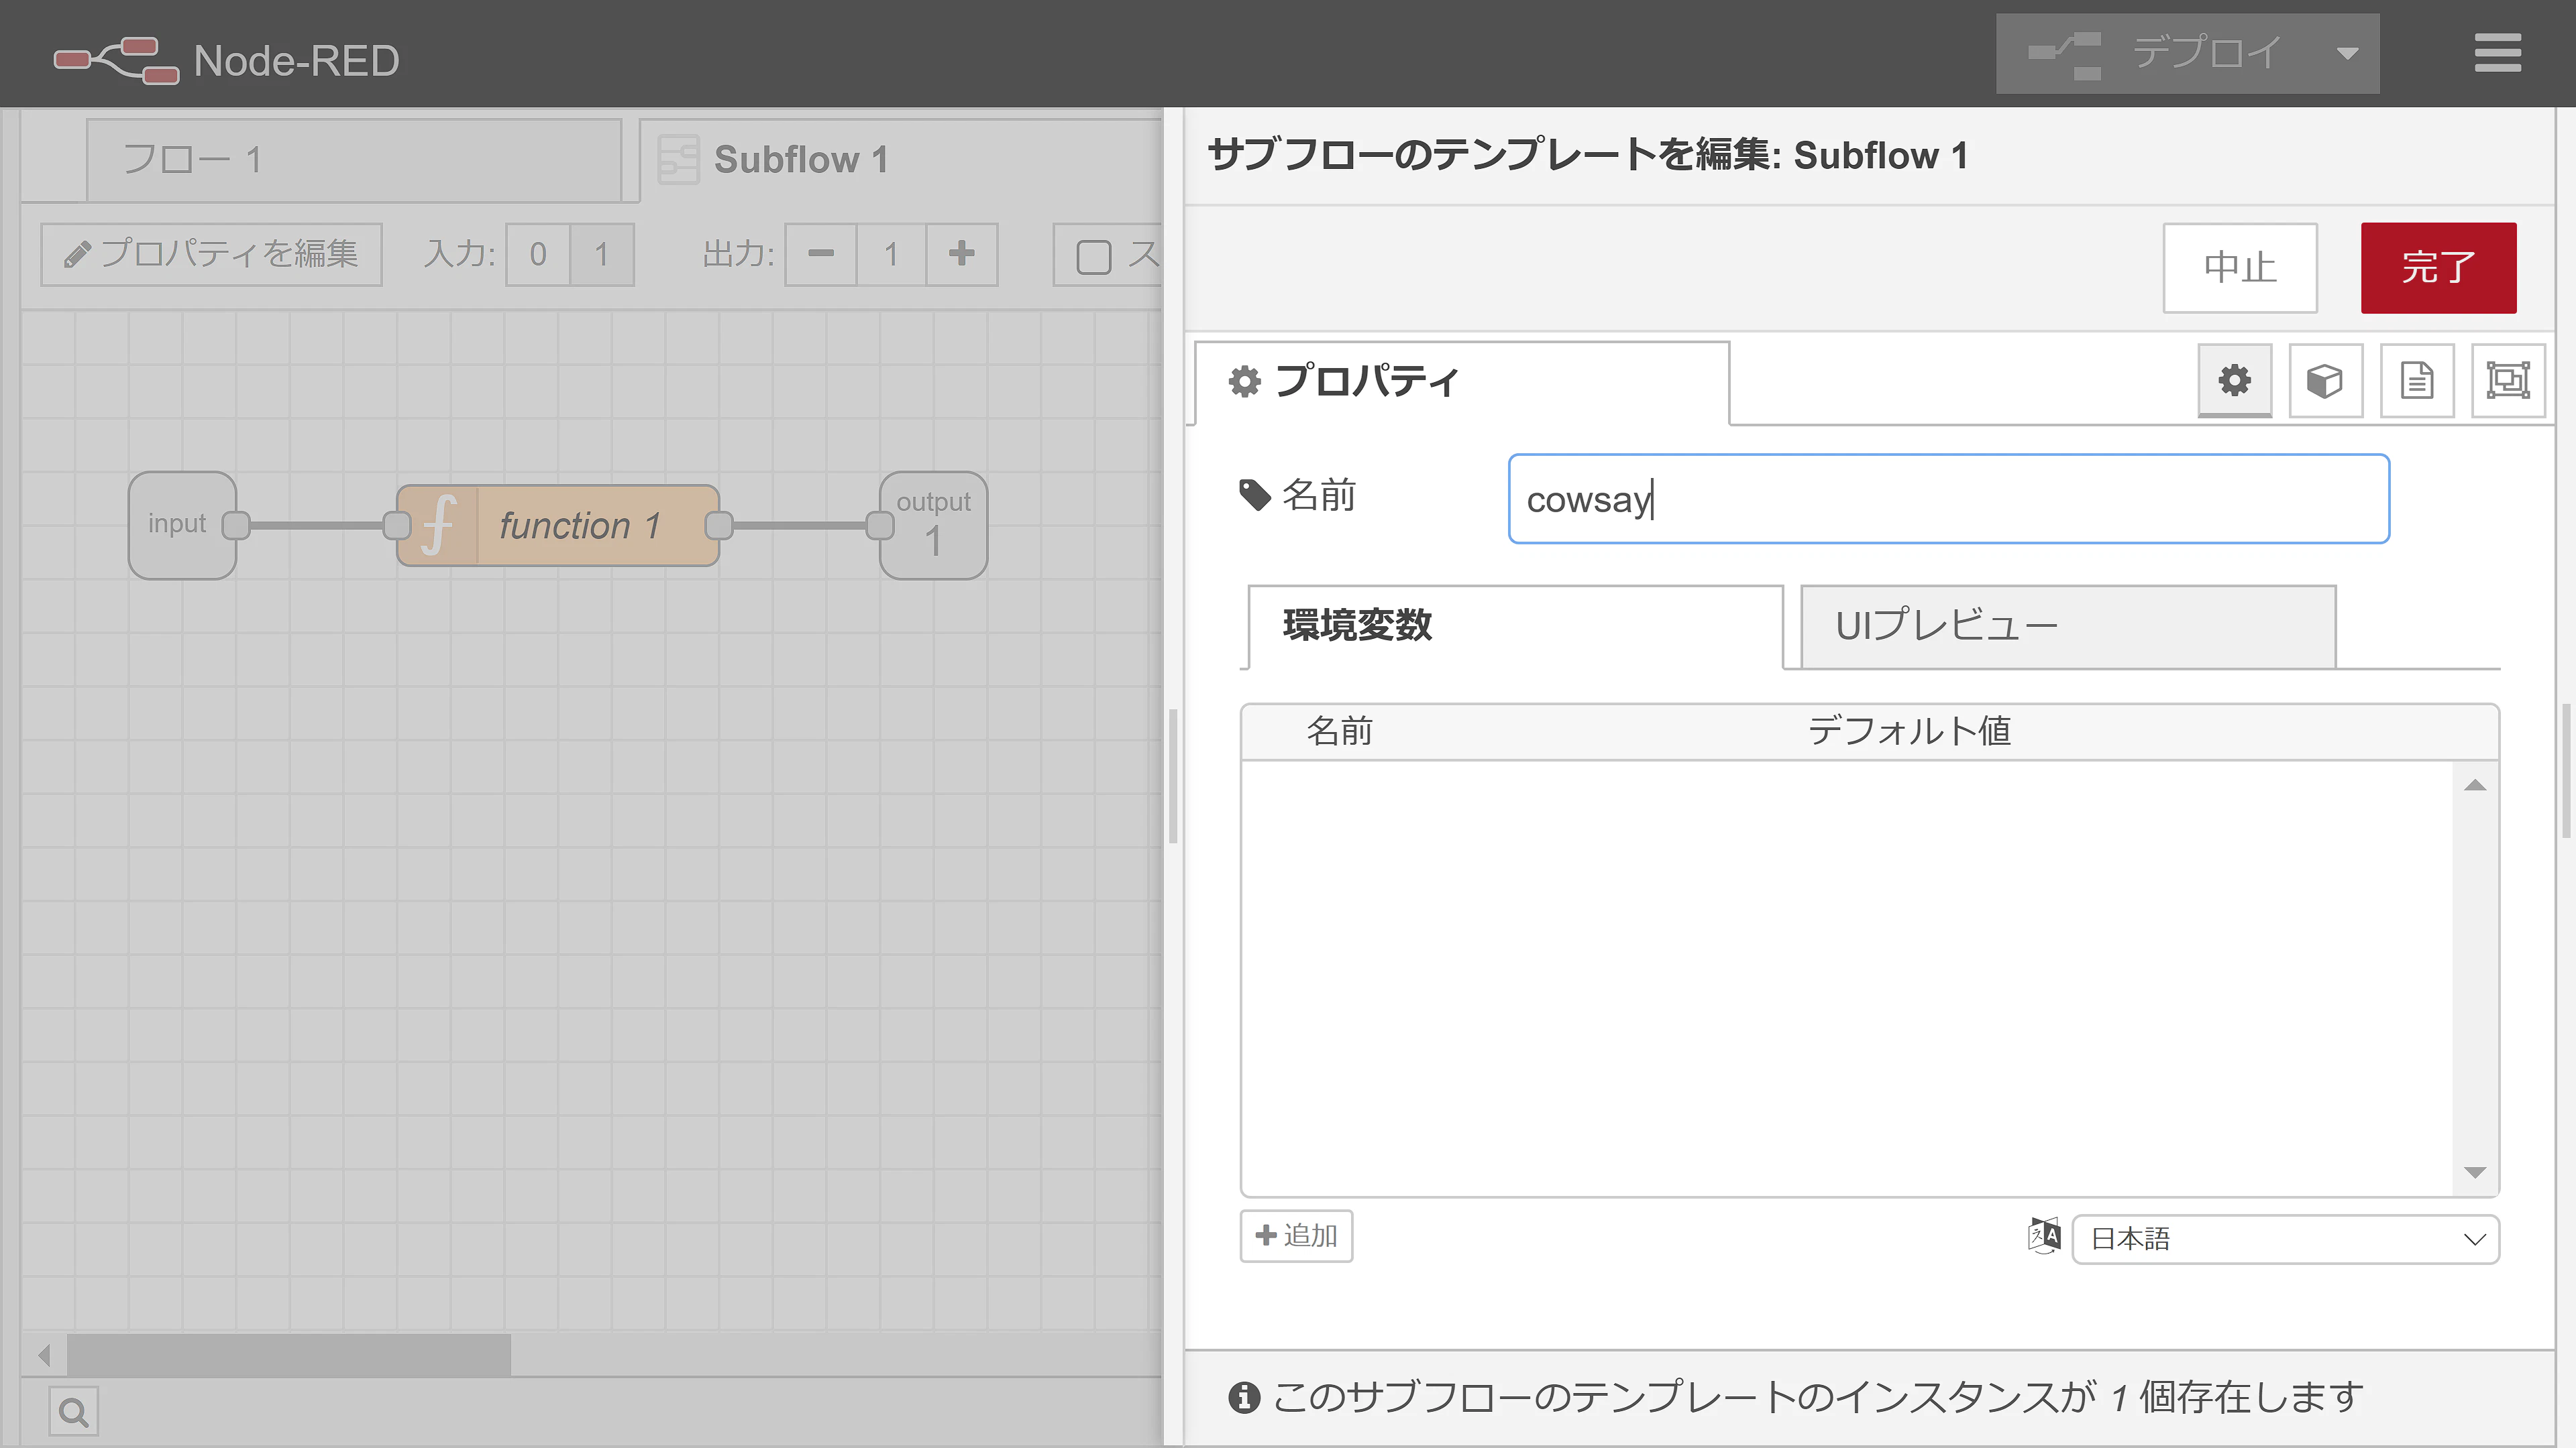Select the subflow input node

pos(182,525)
